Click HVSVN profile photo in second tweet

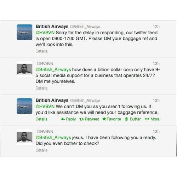pyautogui.click(x=24, y=69)
